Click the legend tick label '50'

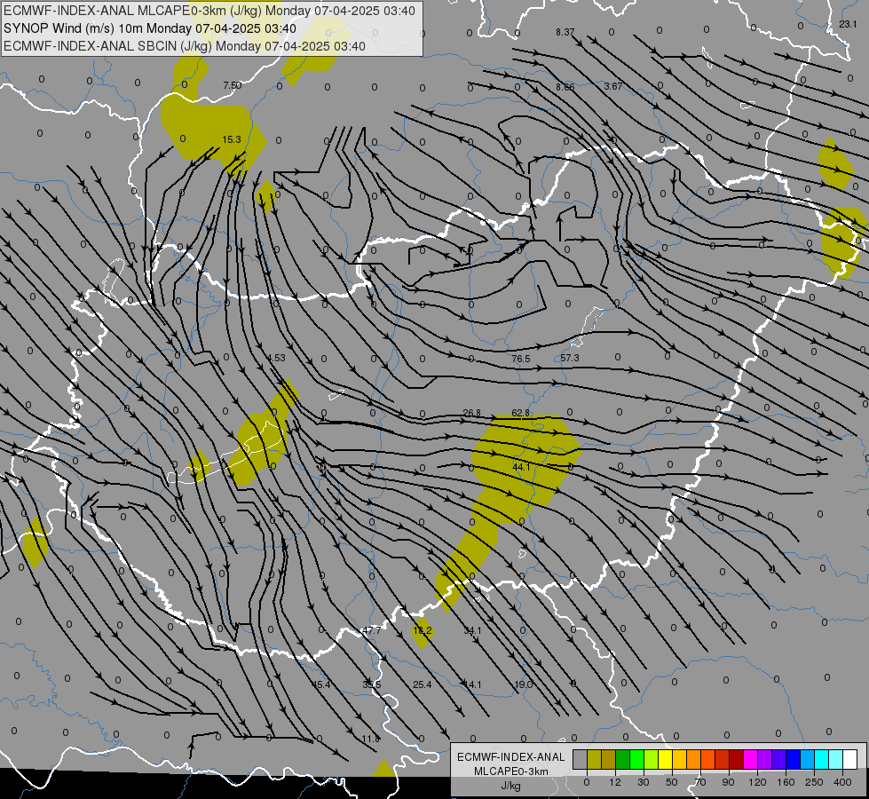(x=672, y=782)
